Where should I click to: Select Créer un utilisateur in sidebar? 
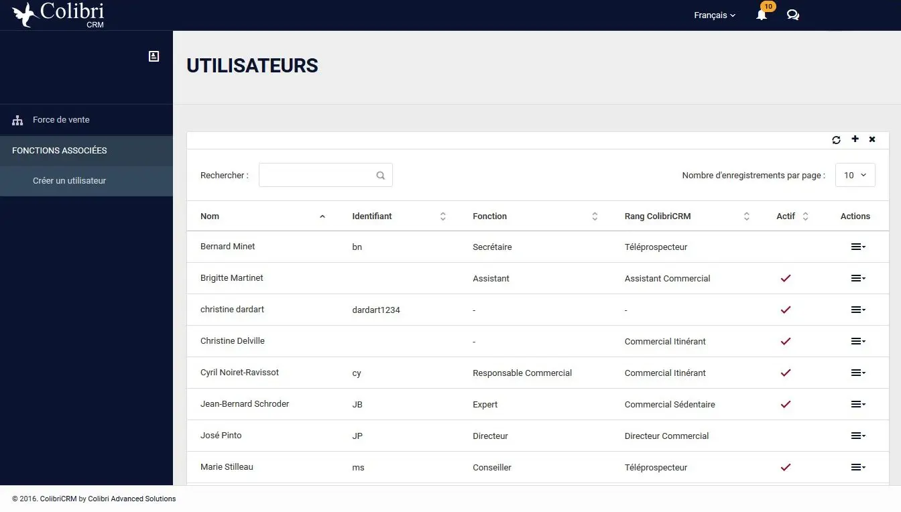tap(69, 181)
